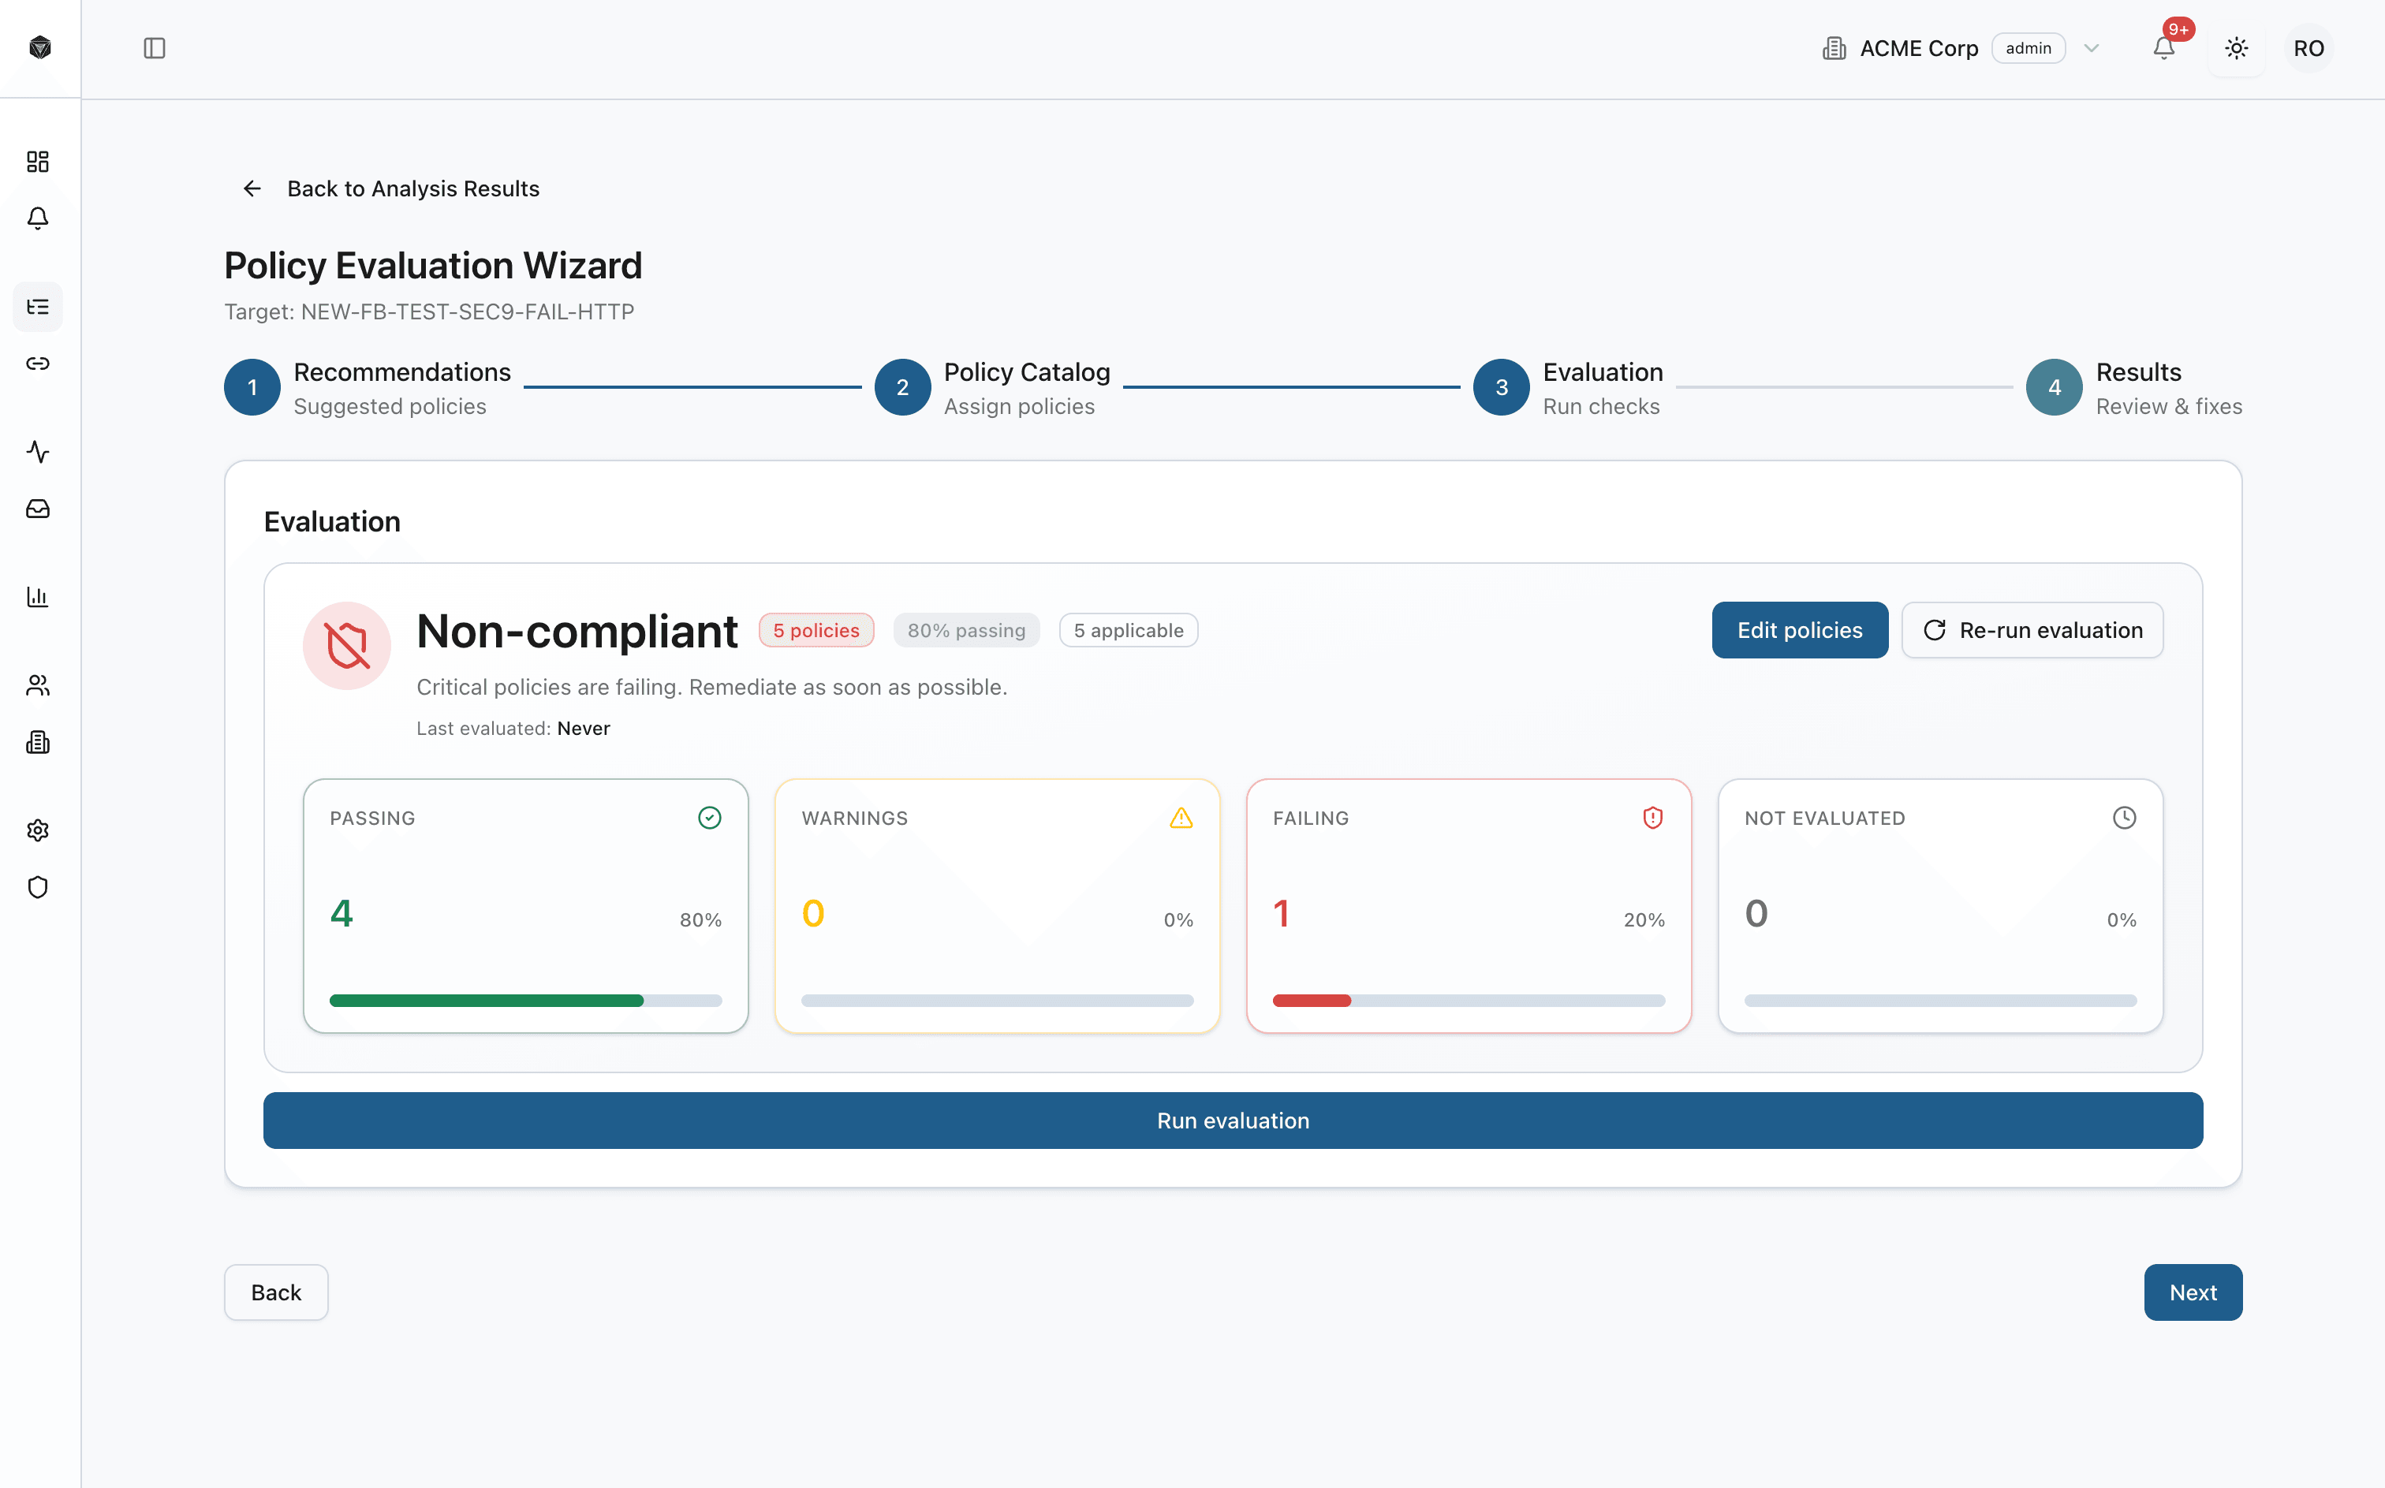
Task: Open Settings via the gear icon
Action: pyautogui.click(x=37, y=830)
